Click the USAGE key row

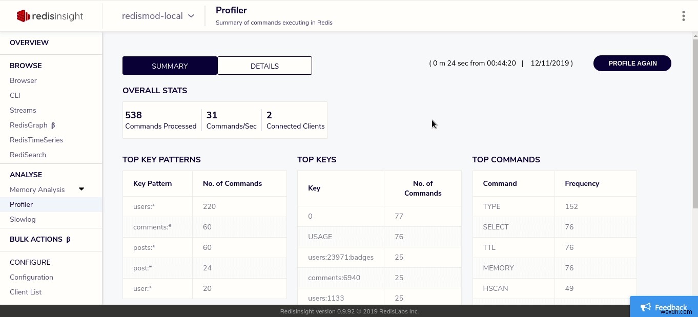pyautogui.click(x=379, y=237)
